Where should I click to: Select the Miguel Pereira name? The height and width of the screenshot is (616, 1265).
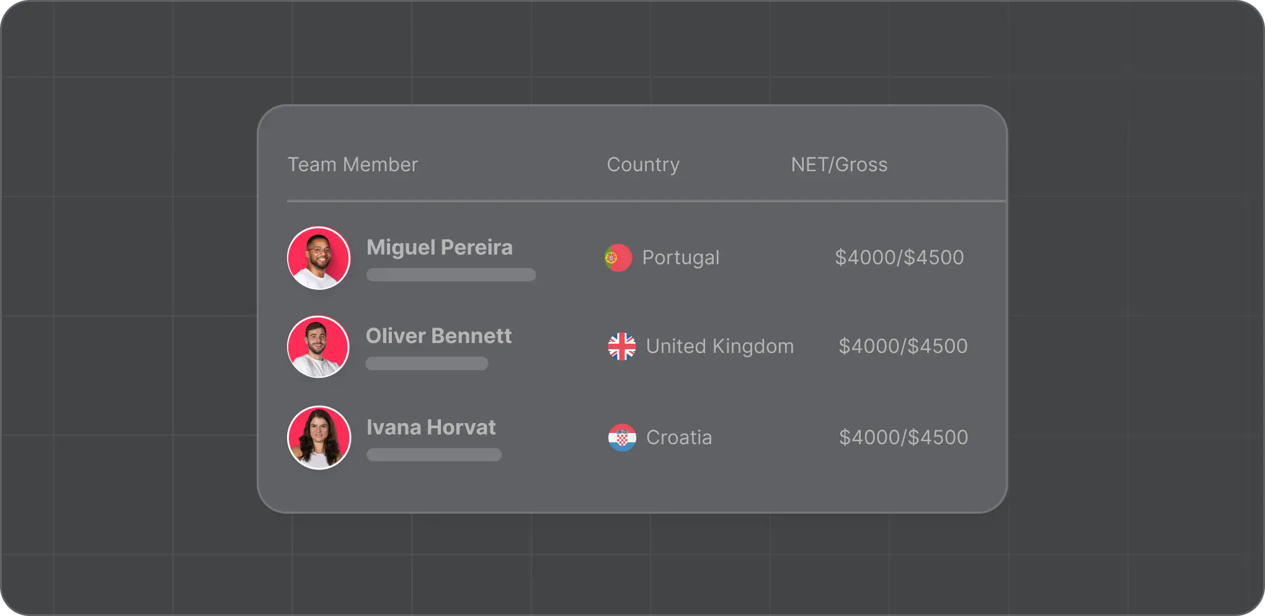click(x=440, y=247)
